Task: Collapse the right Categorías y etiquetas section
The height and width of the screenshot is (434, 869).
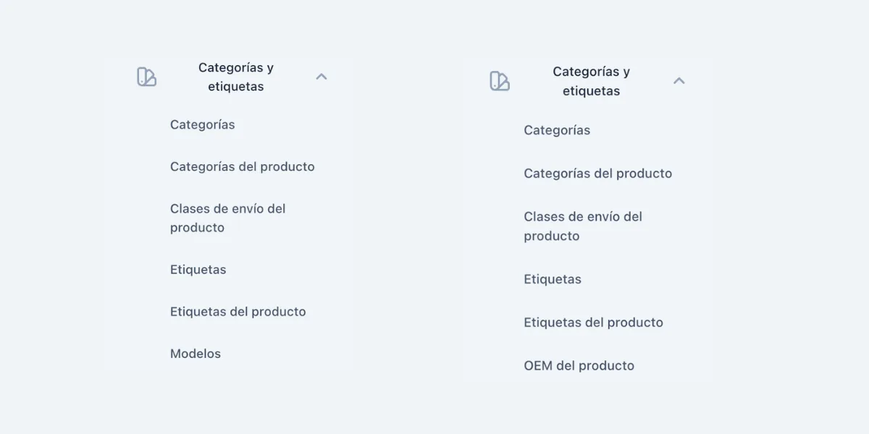Action: coord(679,80)
